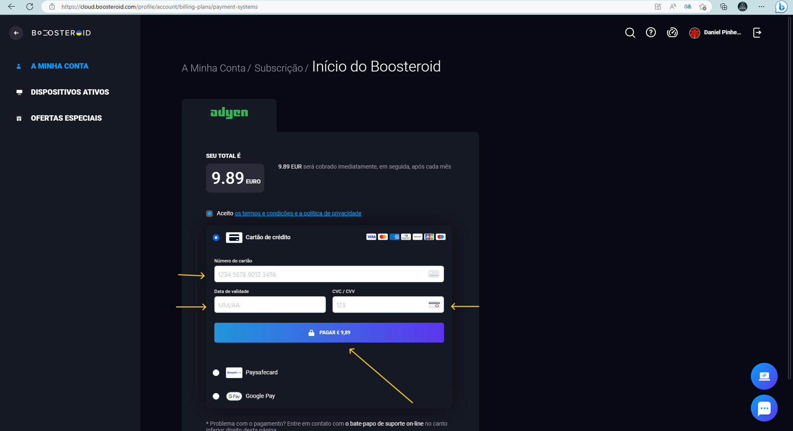Open browser profile avatar
The width and height of the screenshot is (793, 431).
click(743, 7)
